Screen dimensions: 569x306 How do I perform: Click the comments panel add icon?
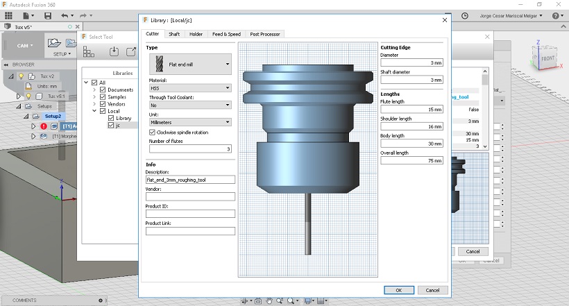coord(101,300)
